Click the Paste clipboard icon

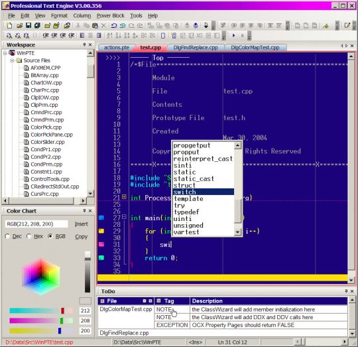(x=95, y=25)
